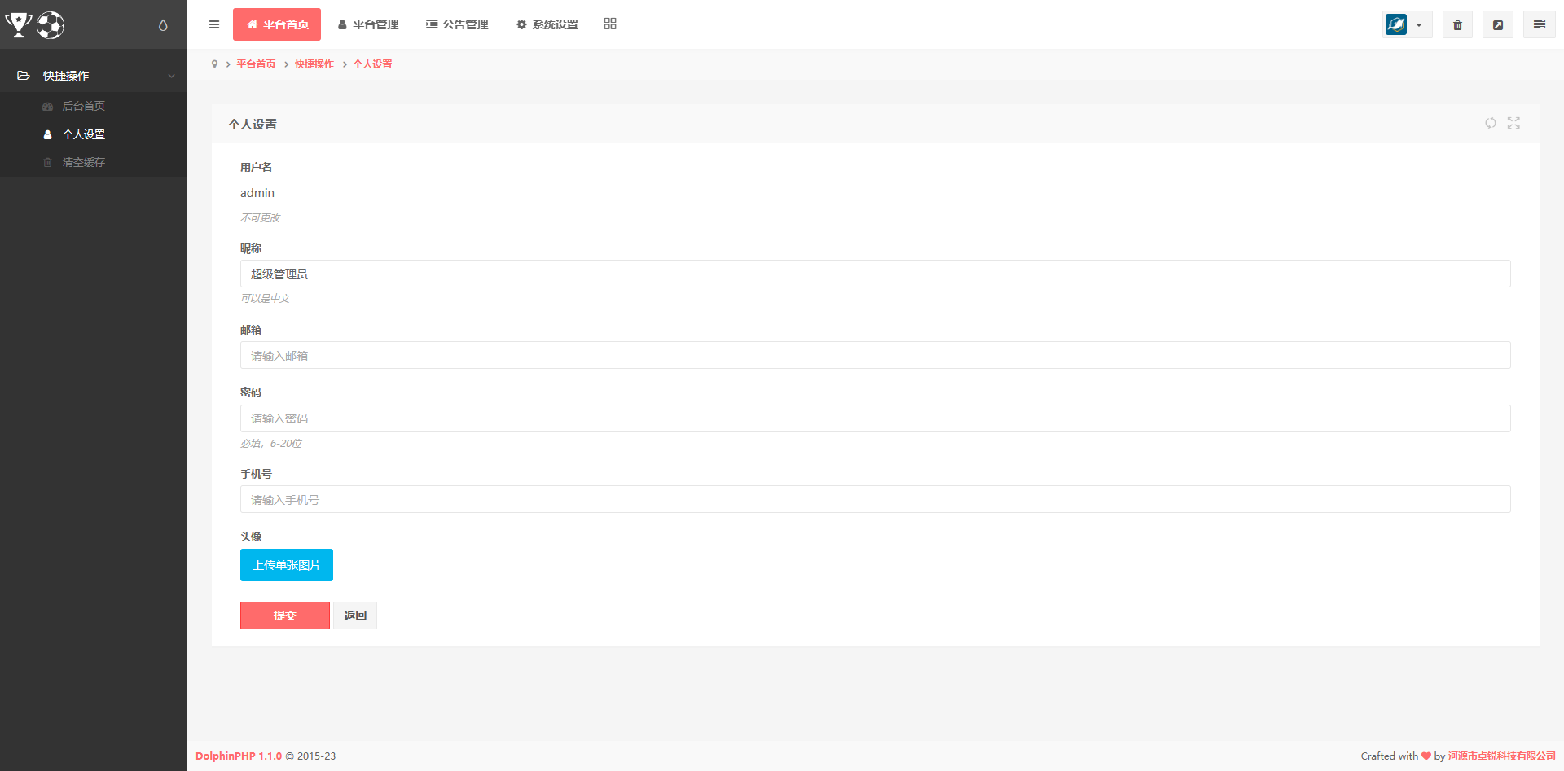Viewport: 1564px width, 771px height.
Task: Click the 邮箱 input field
Action: click(x=875, y=355)
